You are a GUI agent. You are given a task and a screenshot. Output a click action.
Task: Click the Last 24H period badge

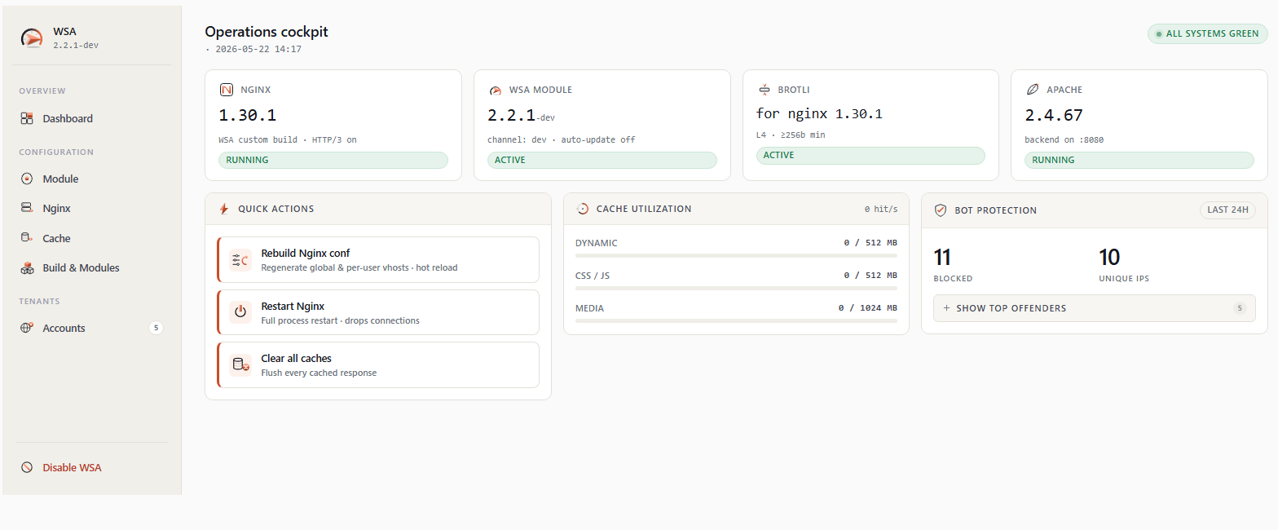[x=1227, y=210]
